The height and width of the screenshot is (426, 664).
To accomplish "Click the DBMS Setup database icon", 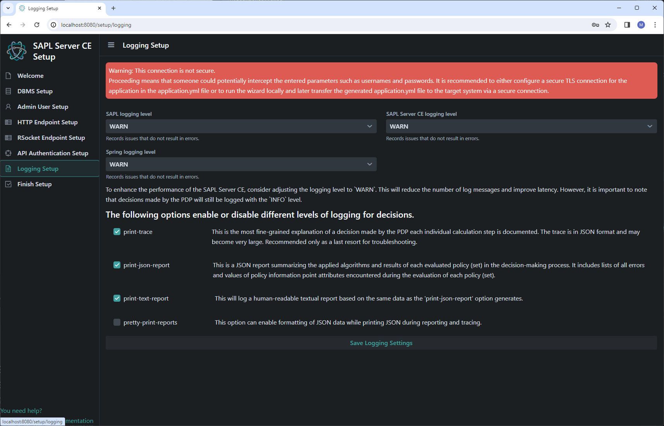I will pos(9,91).
